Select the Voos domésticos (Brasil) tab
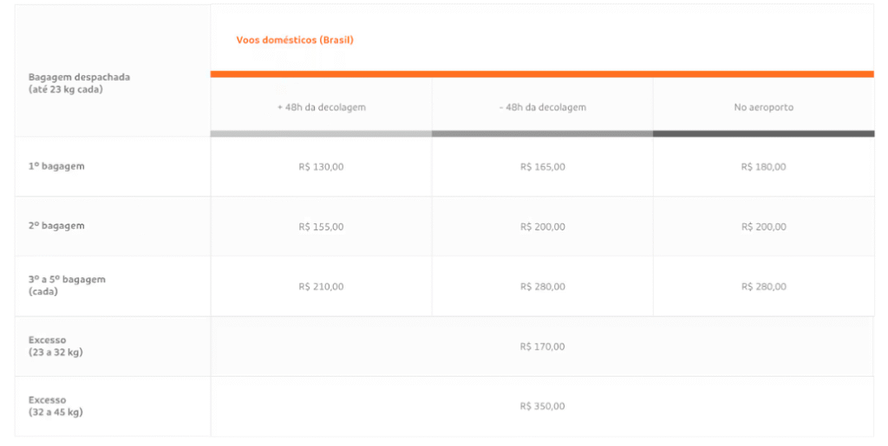The height and width of the screenshot is (446, 888). point(295,40)
